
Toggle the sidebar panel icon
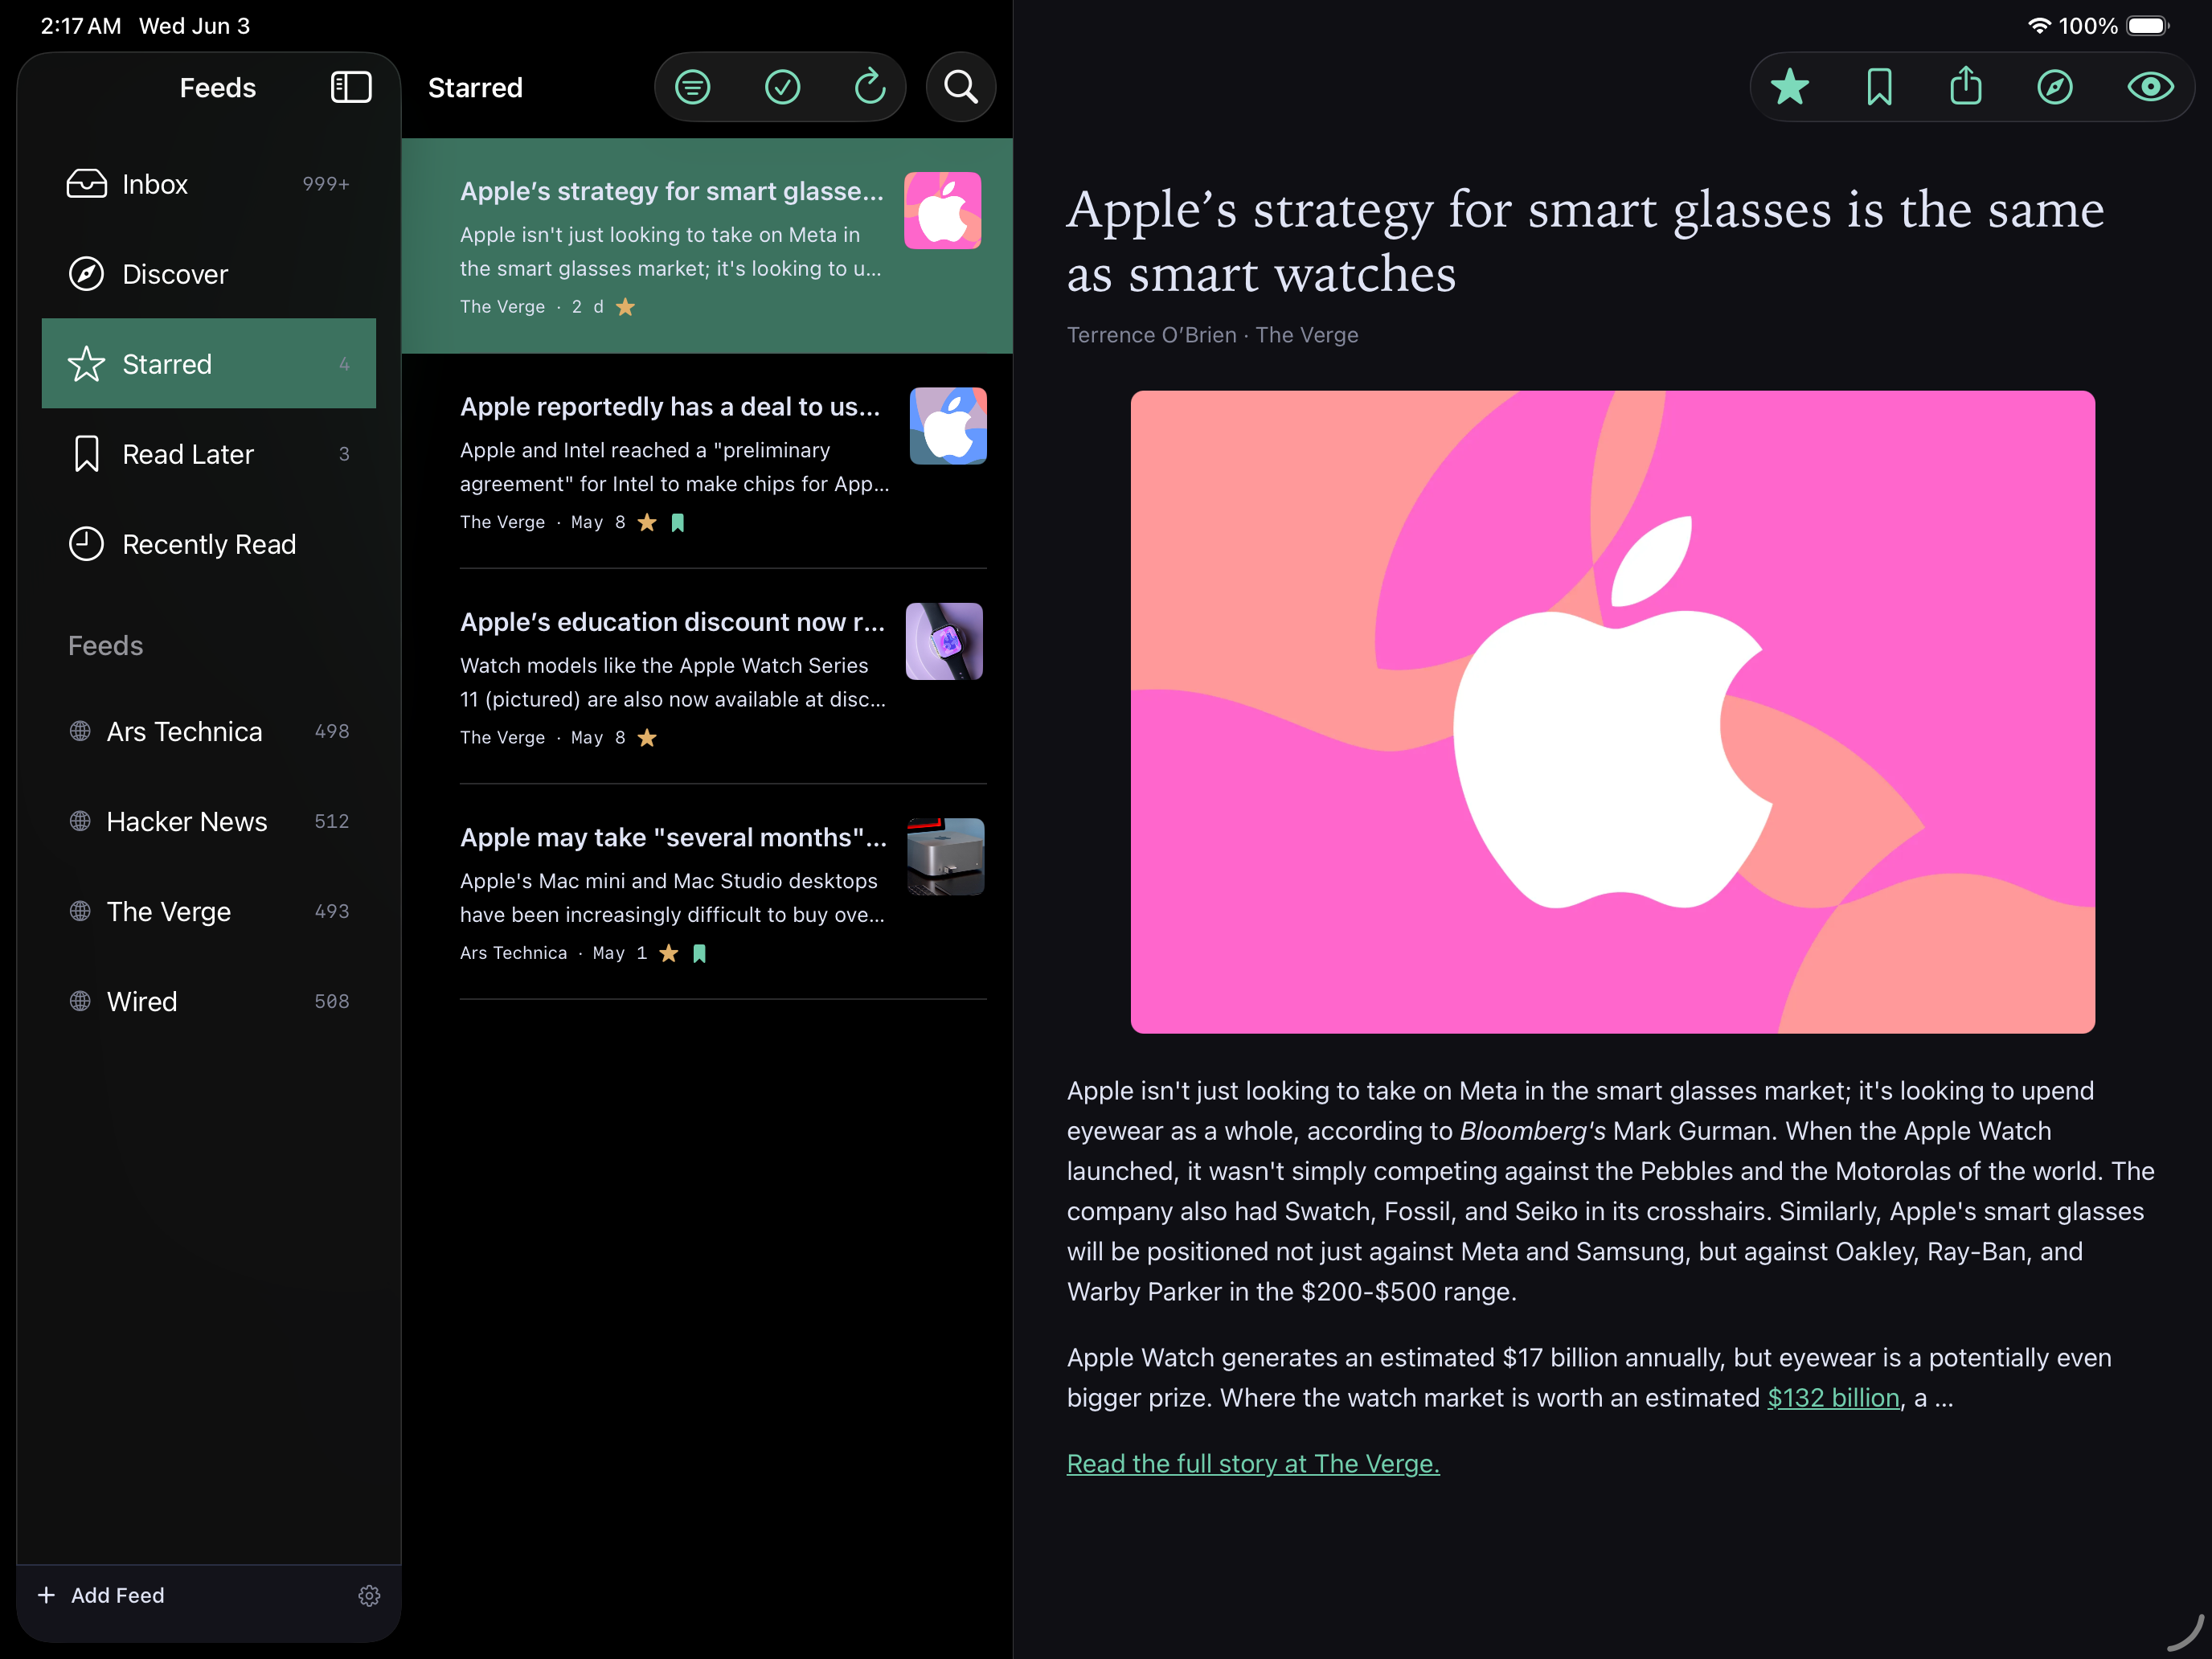(x=351, y=87)
